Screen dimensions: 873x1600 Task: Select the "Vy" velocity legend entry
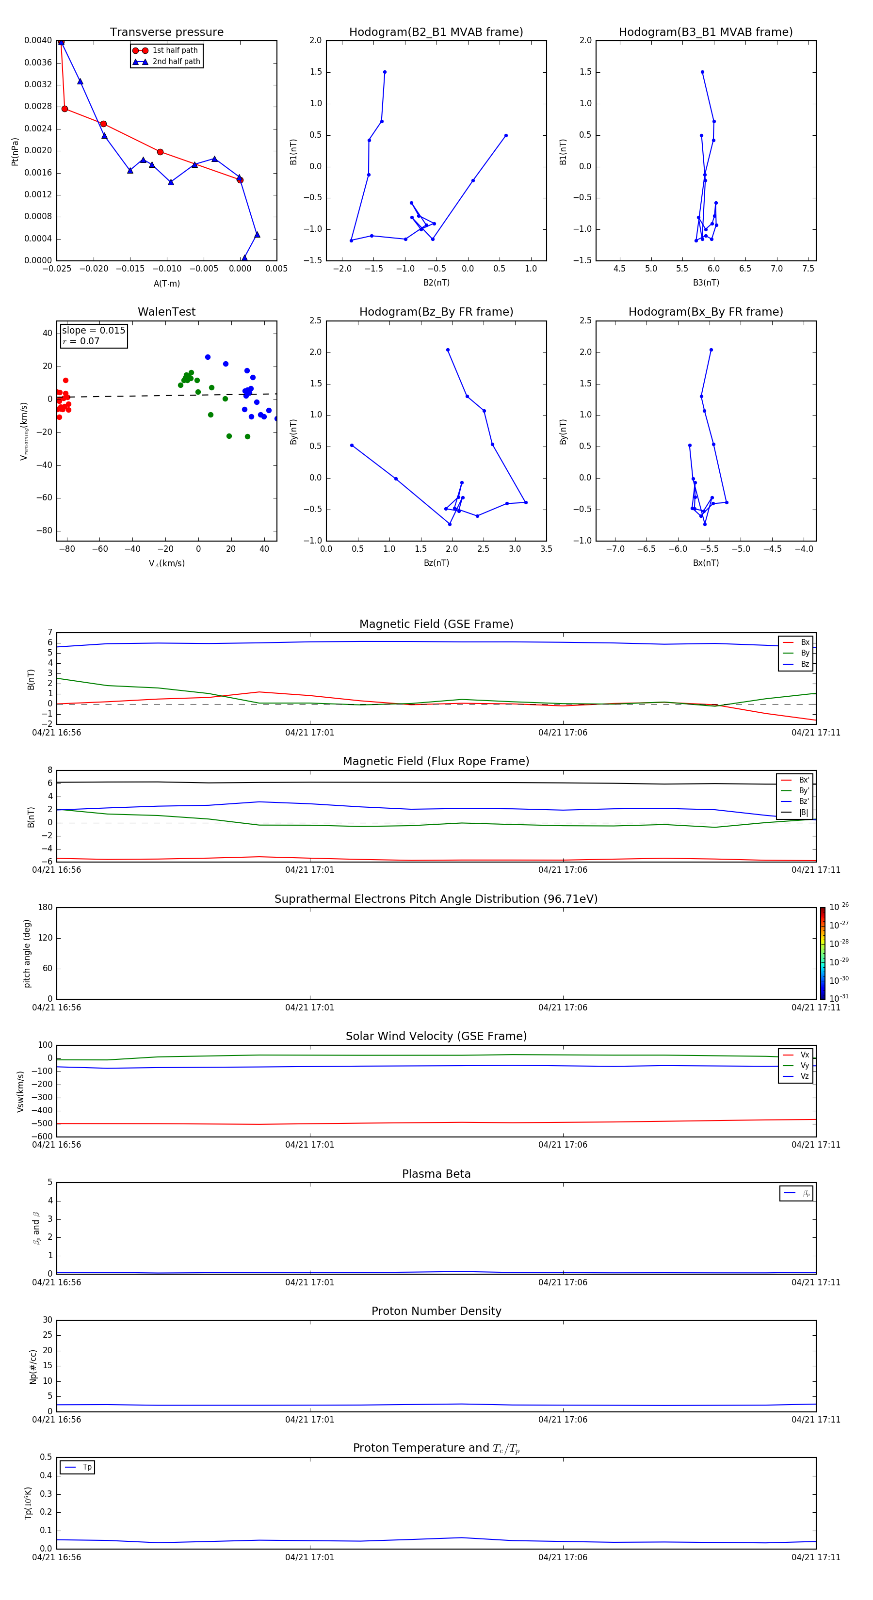pos(796,1065)
